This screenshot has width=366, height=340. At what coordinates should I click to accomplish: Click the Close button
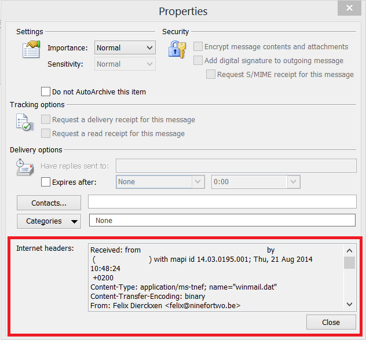(x=331, y=322)
